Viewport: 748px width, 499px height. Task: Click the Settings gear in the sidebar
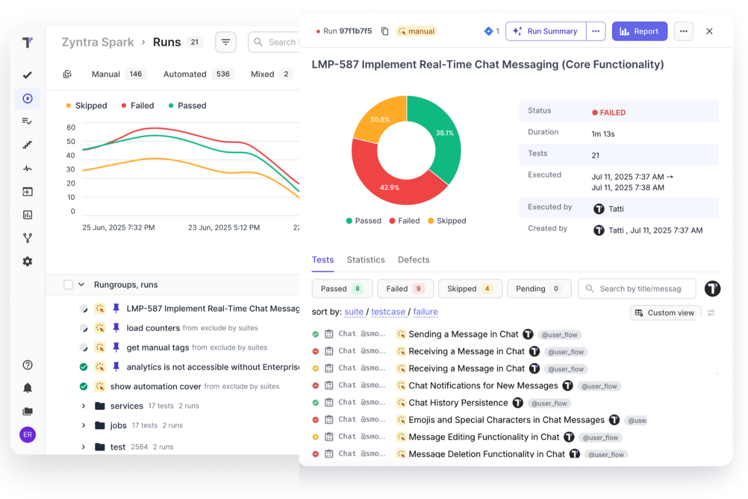pyautogui.click(x=27, y=261)
